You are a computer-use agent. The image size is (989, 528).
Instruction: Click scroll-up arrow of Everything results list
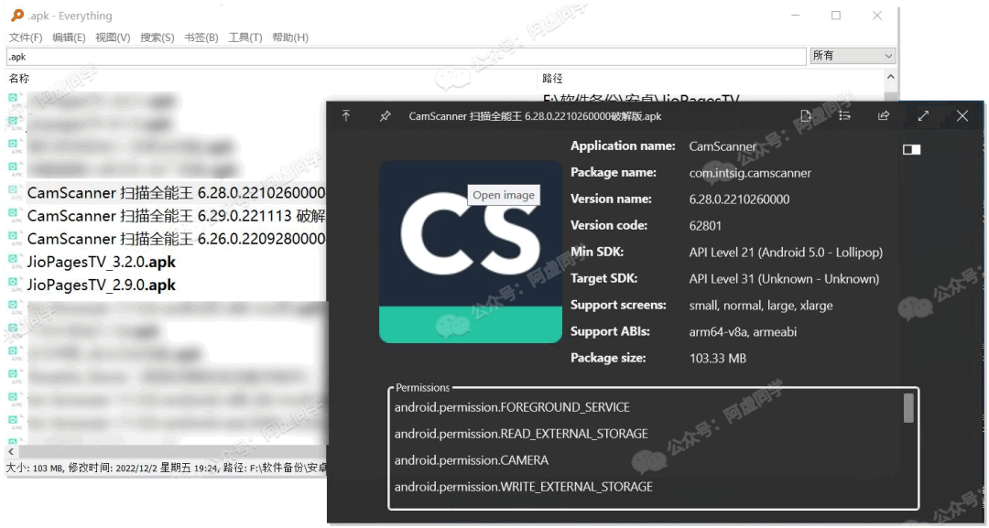click(891, 77)
